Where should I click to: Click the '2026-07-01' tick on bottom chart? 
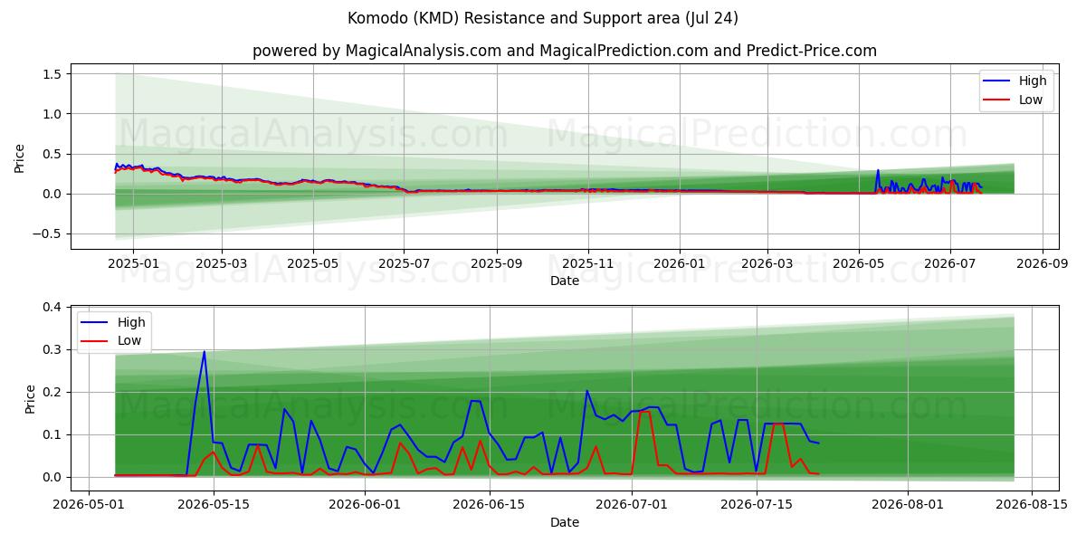632,505
